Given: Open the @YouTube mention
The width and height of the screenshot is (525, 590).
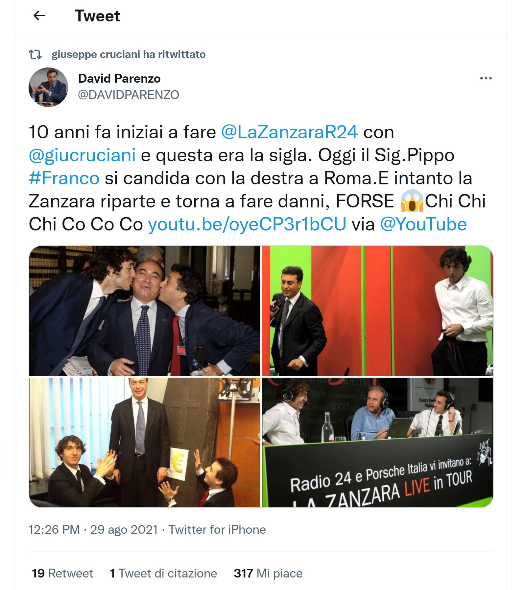Looking at the screenshot, I should [x=423, y=224].
